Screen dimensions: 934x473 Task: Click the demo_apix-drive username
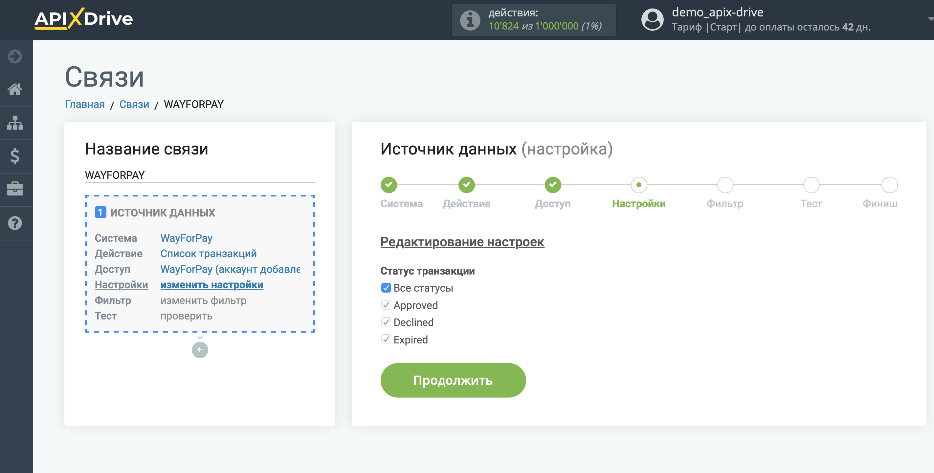(718, 12)
